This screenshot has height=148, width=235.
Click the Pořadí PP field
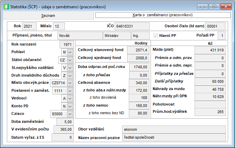(222, 36)
